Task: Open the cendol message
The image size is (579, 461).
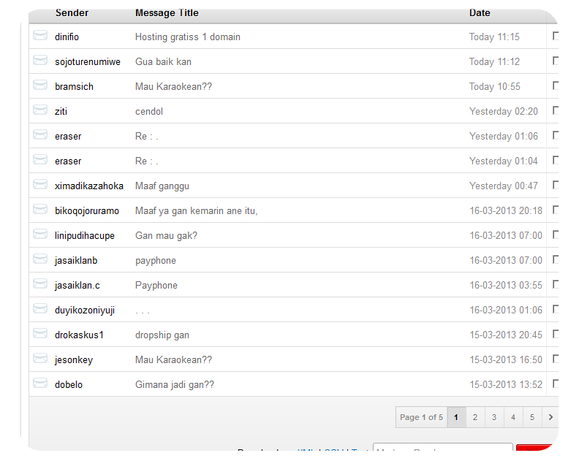Action: (x=149, y=112)
